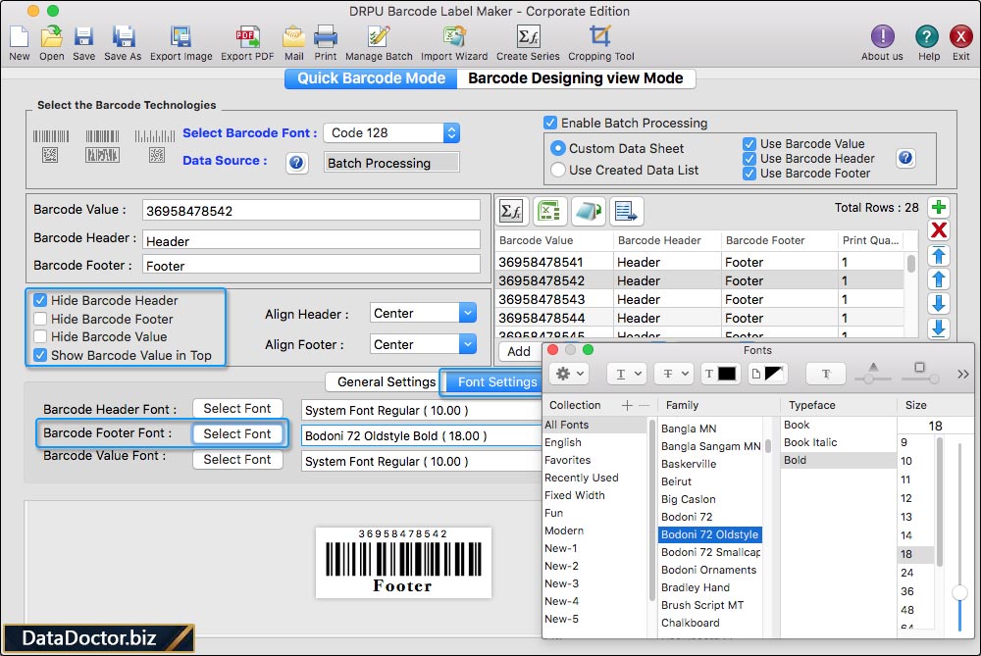Click the Export PDF icon
The height and width of the screenshot is (656, 981).
pos(247,37)
